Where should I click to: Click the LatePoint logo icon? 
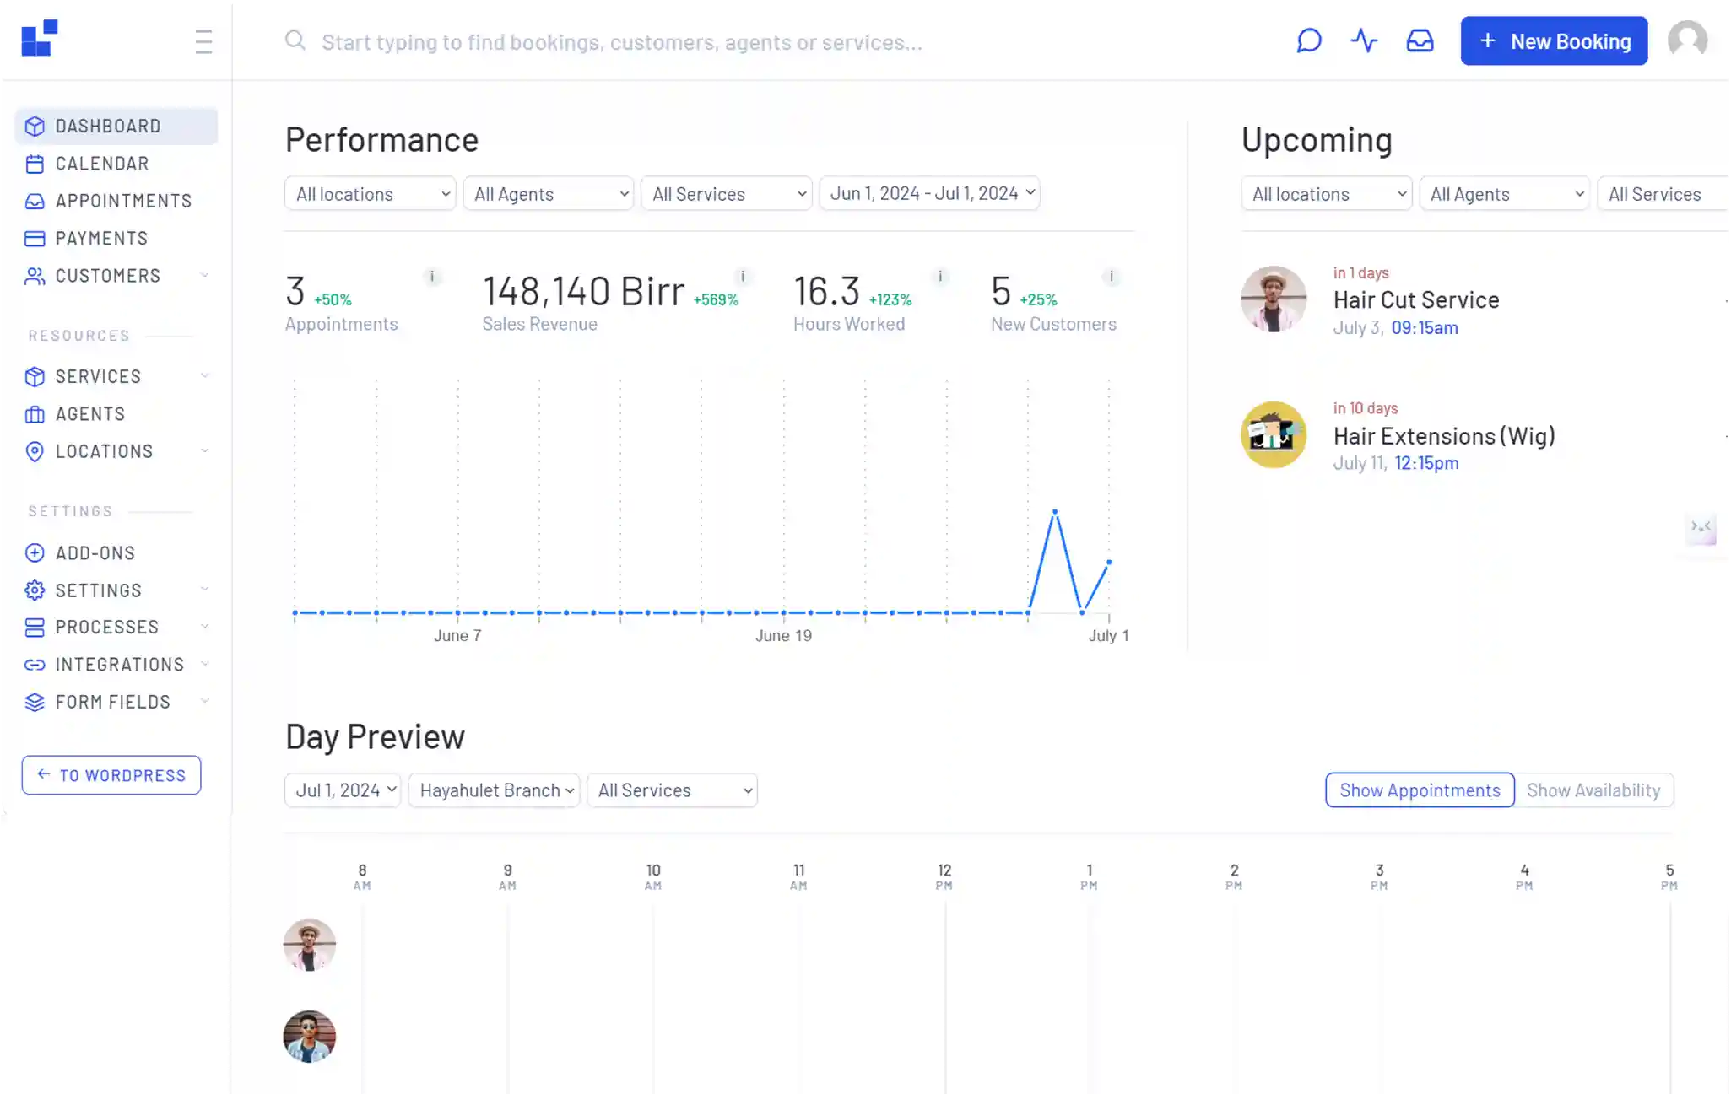(x=40, y=38)
